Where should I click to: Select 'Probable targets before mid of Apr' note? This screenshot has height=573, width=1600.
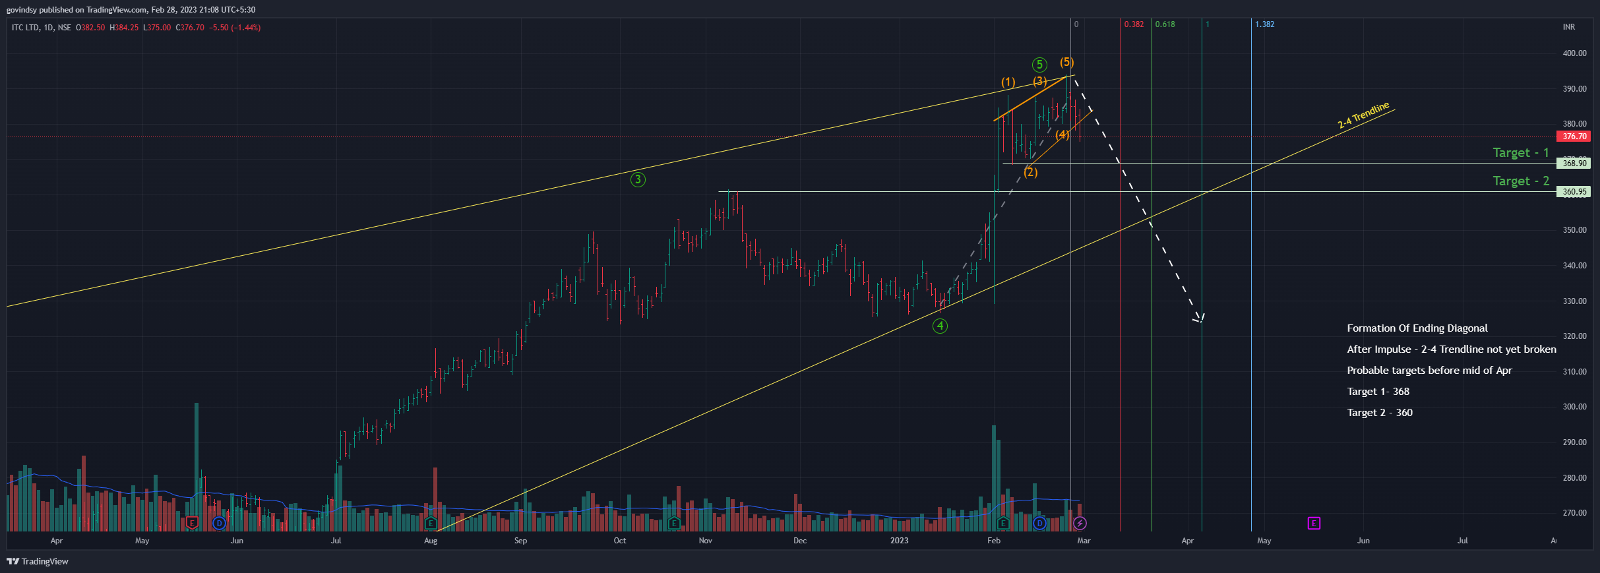tap(1429, 371)
